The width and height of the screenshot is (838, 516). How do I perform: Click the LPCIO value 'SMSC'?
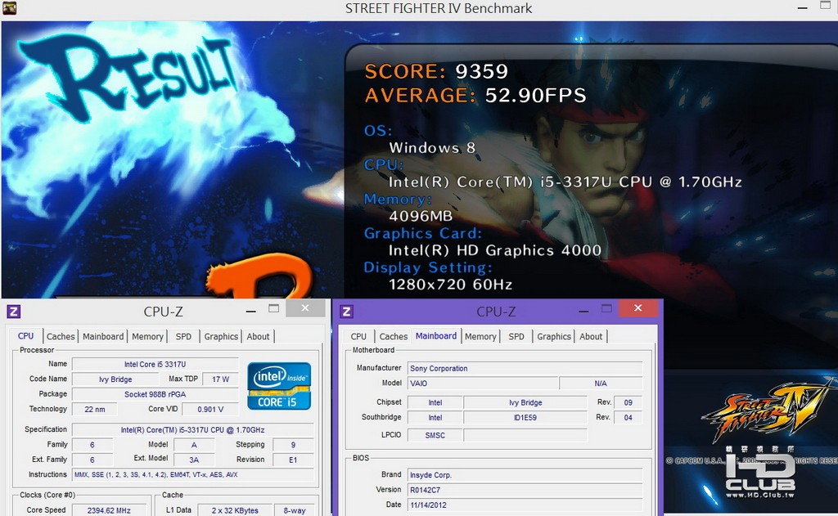click(x=435, y=435)
